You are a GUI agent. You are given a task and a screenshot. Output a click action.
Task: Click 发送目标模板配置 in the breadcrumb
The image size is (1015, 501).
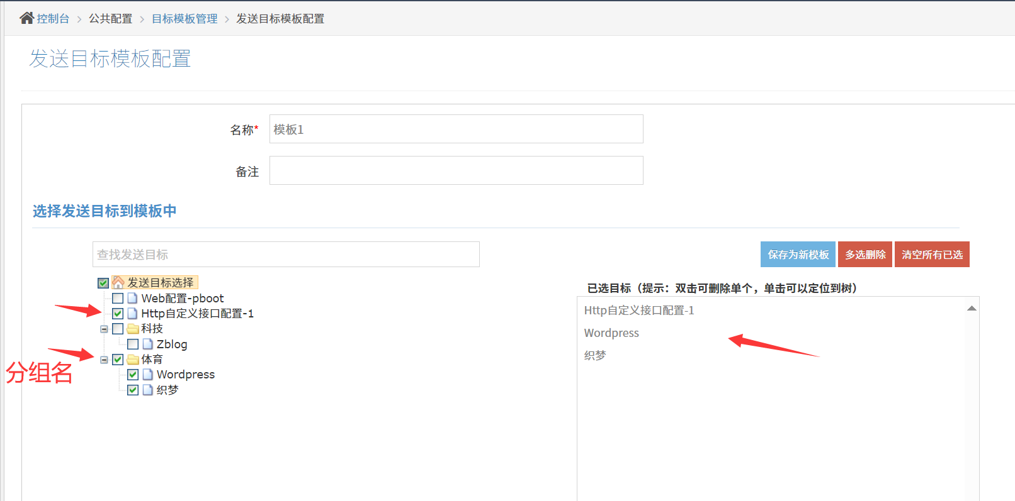[280, 19]
